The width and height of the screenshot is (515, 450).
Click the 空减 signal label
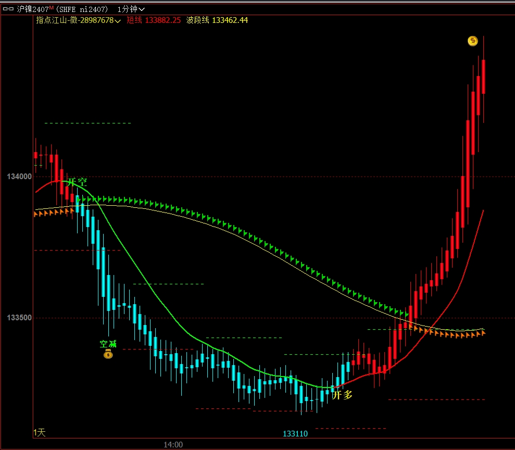click(108, 344)
